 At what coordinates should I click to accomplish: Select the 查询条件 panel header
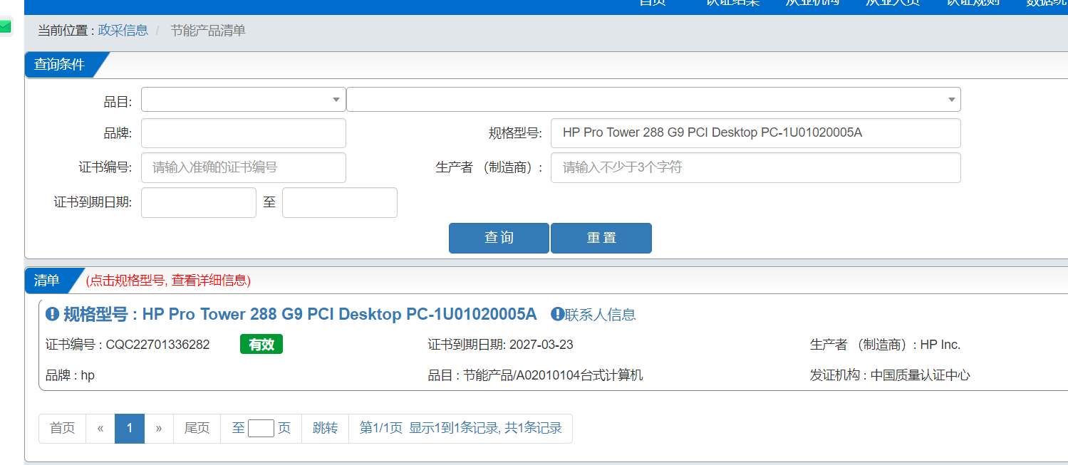[x=60, y=65]
